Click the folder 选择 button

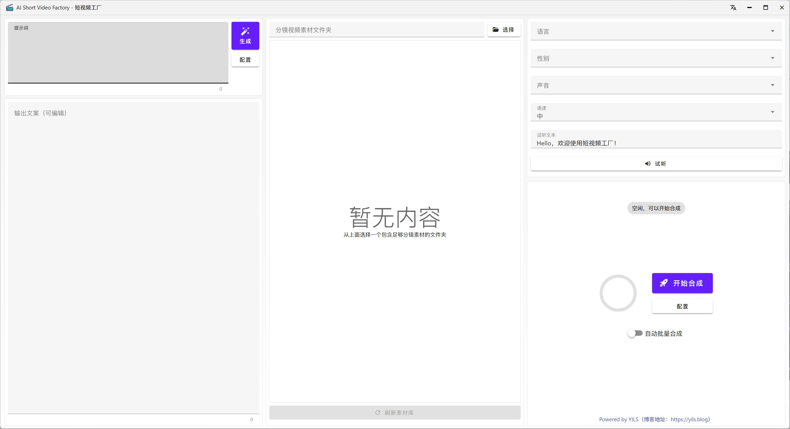coord(504,30)
